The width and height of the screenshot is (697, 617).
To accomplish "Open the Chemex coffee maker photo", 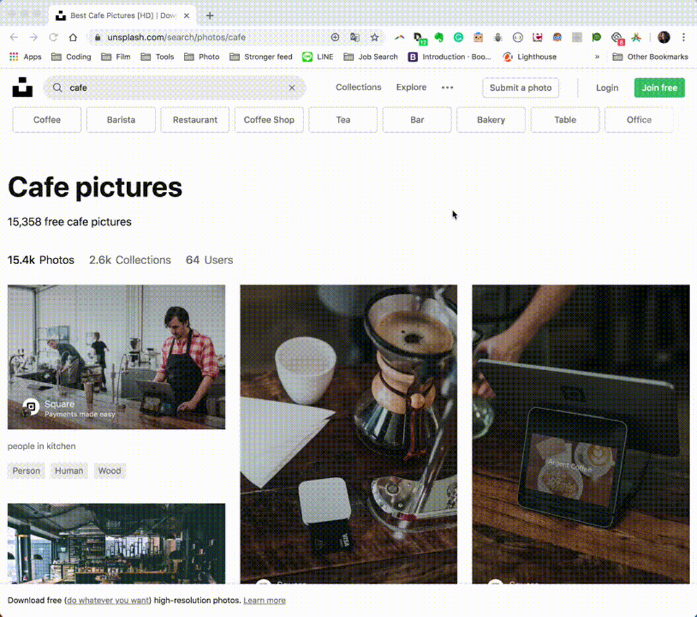I will [348, 434].
